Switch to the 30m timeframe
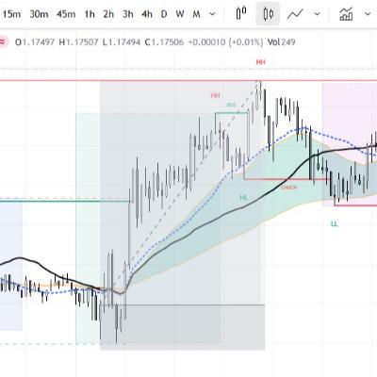 pyautogui.click(x=39, y=14)
